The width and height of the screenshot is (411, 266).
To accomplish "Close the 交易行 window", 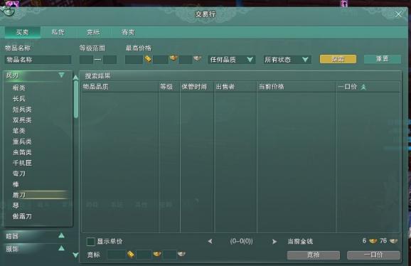I will (398, 14).
